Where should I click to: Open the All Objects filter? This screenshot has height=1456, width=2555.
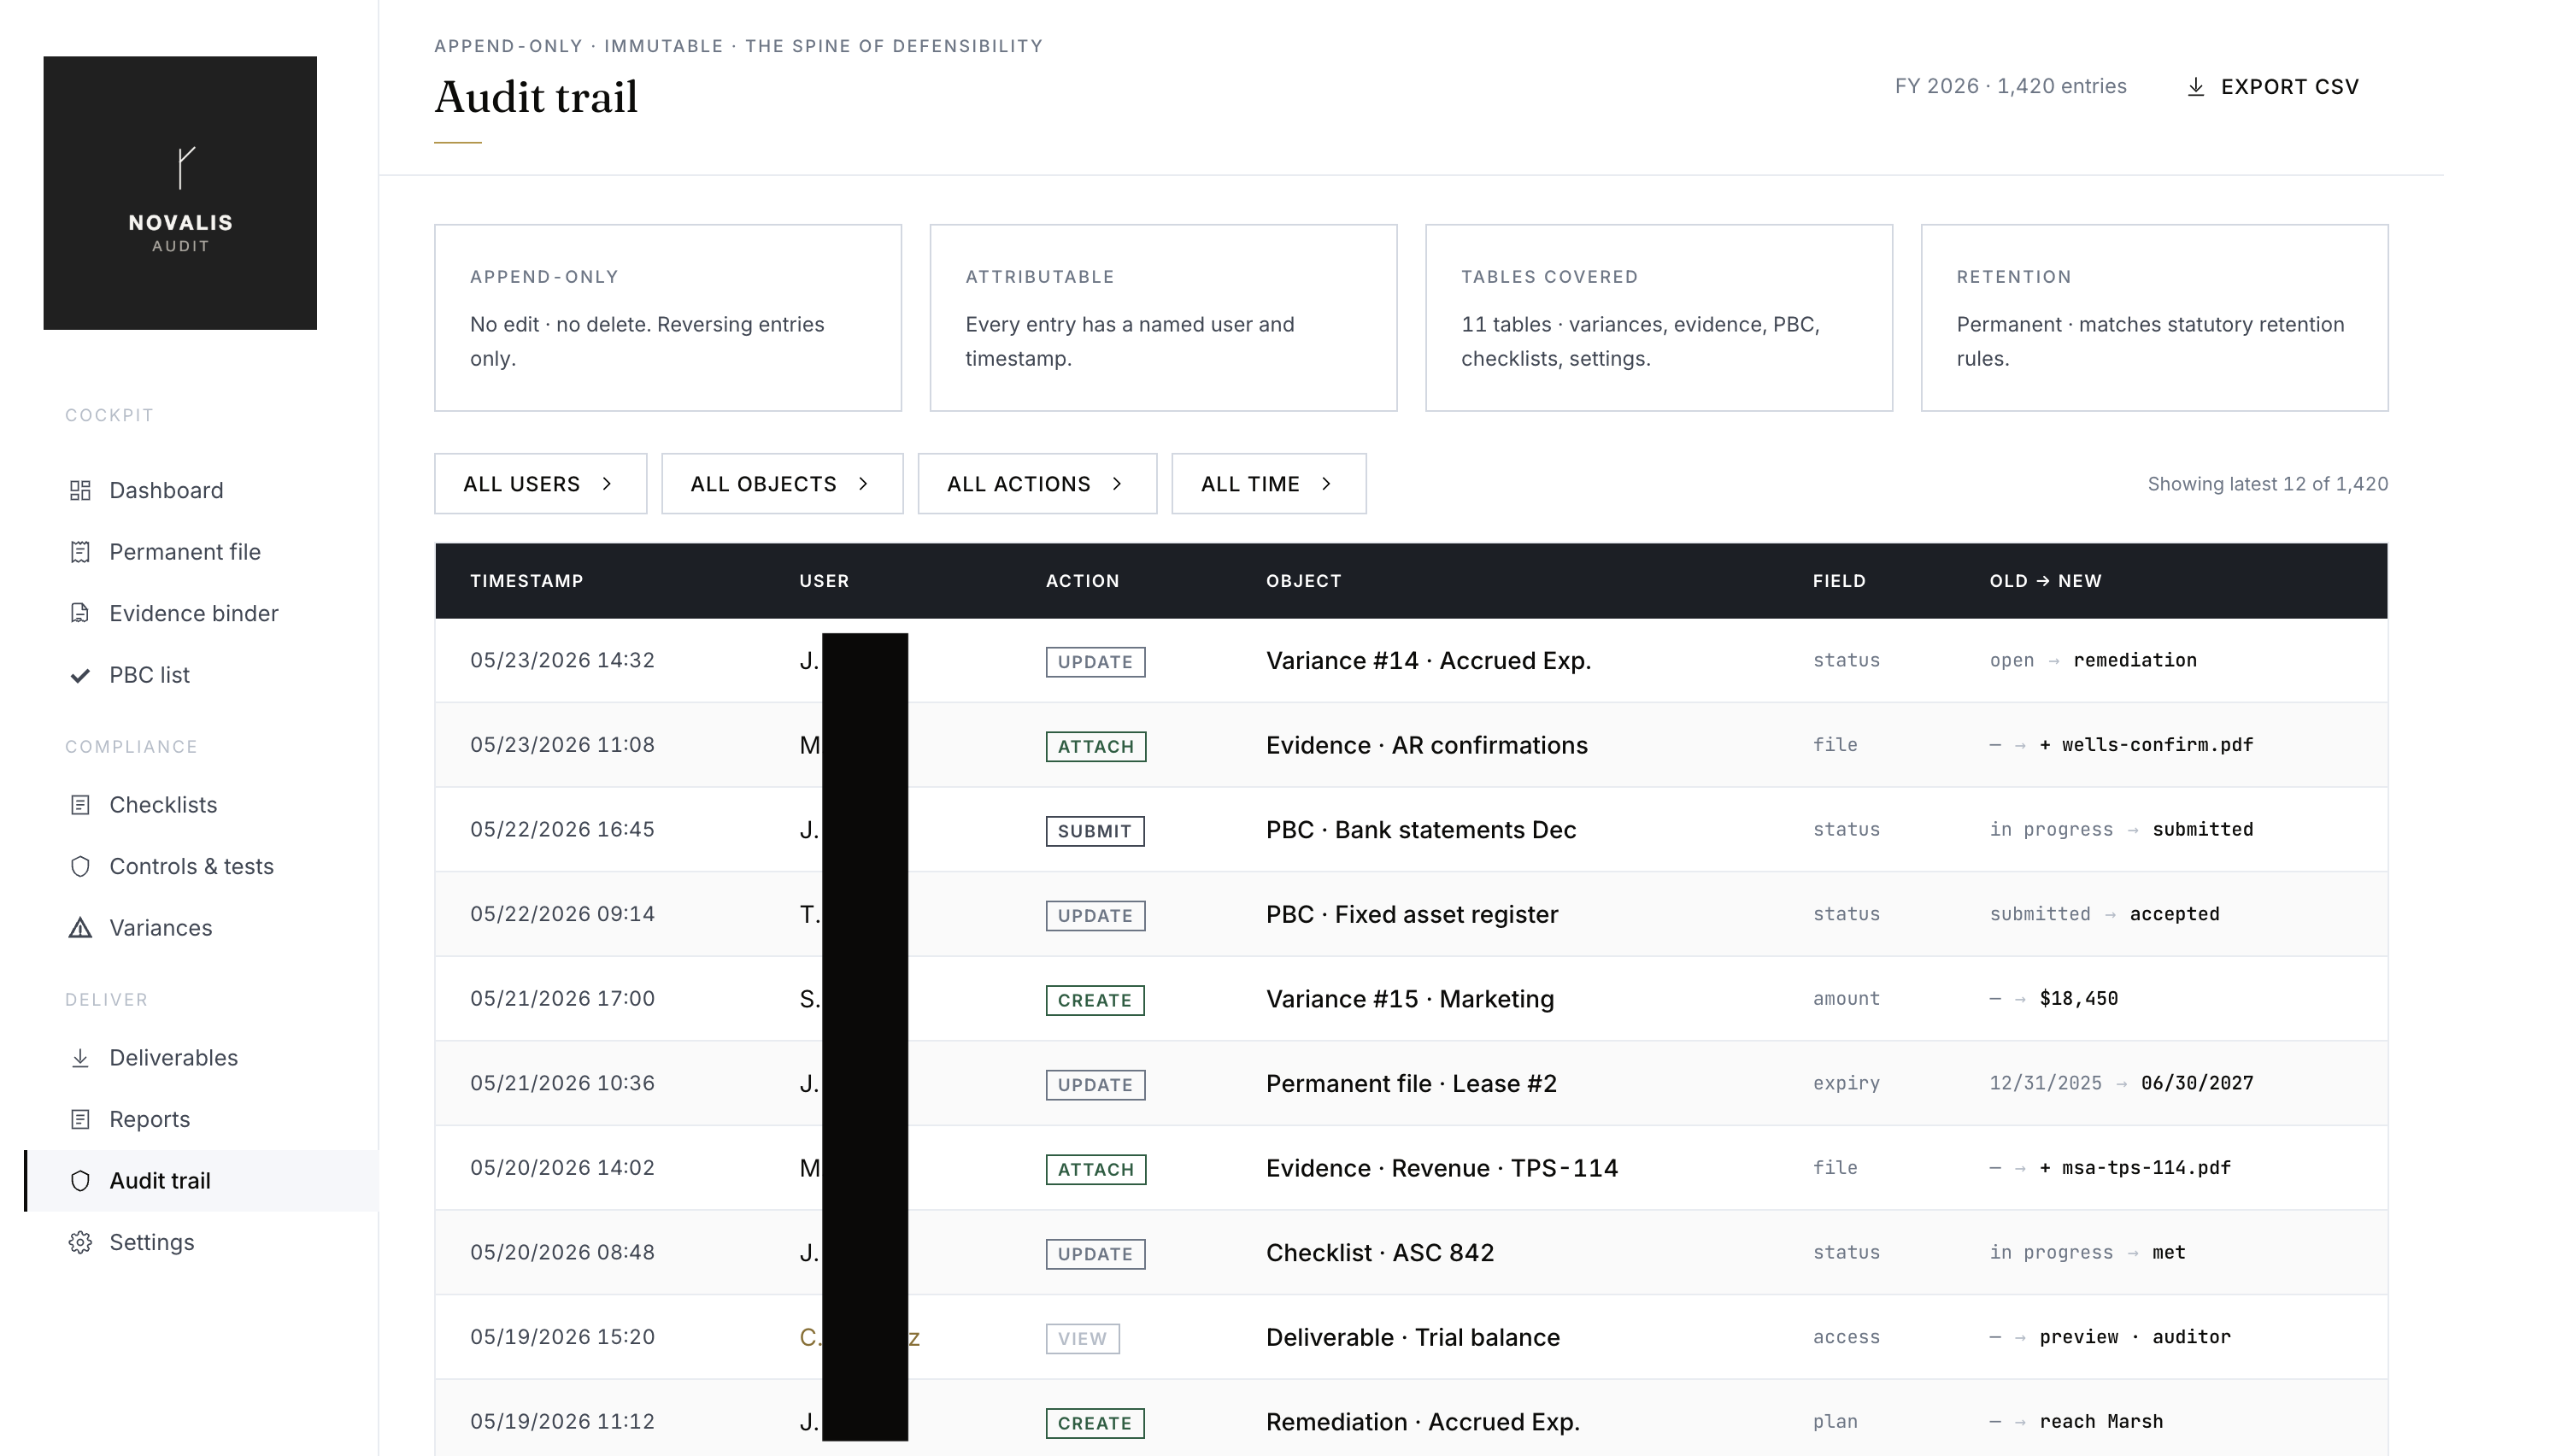click(782, 484)
